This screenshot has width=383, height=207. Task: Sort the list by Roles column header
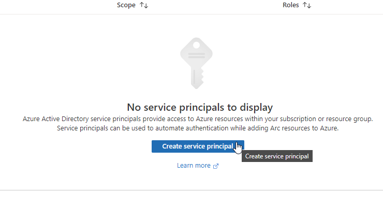(x=291, y=5)
